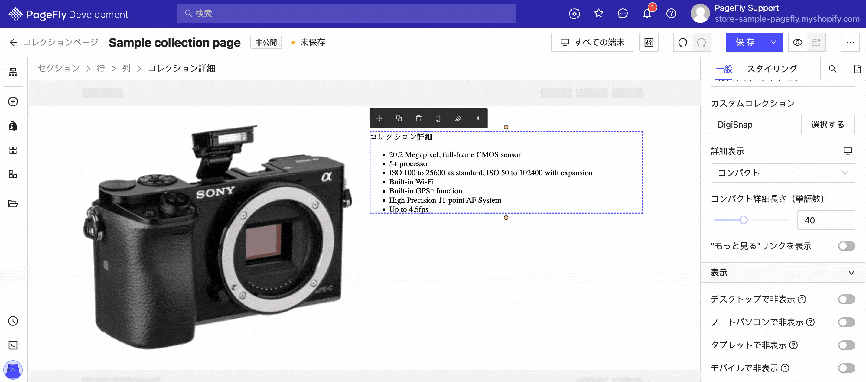This screenshot has width=866, height=382.
Task: Toggle デスクトップで非表示 switch
Action: point(846,299)
